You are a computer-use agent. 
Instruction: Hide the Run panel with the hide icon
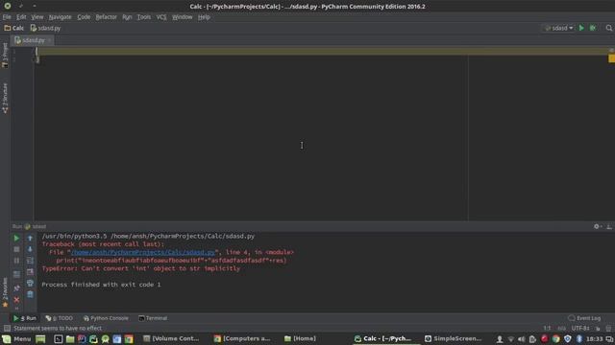(x=609, y=226)
